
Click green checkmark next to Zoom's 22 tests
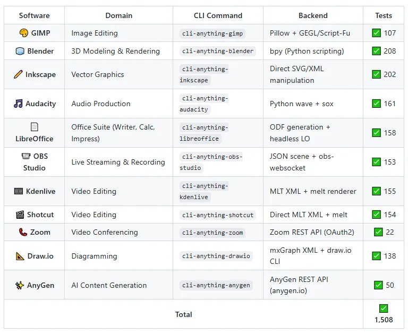(x=378, y=232)
